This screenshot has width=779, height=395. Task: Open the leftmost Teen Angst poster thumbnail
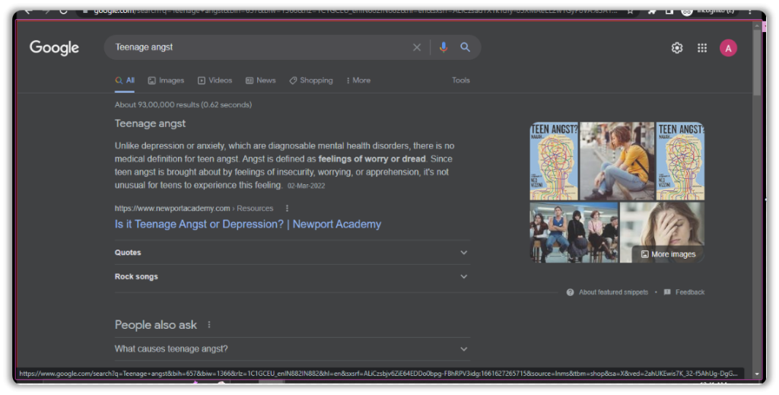click(x=554, y=161)
